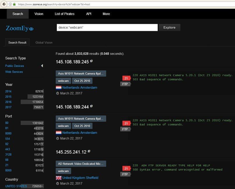235x189 pixels.
Task: Filter by Web Services search type
Action: tap(14, 72)
